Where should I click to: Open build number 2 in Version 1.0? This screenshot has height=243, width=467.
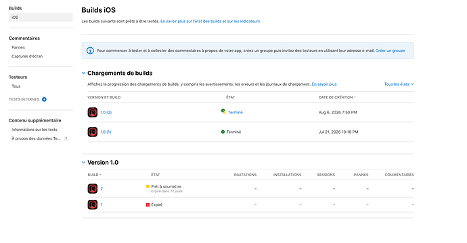point(102,188)
